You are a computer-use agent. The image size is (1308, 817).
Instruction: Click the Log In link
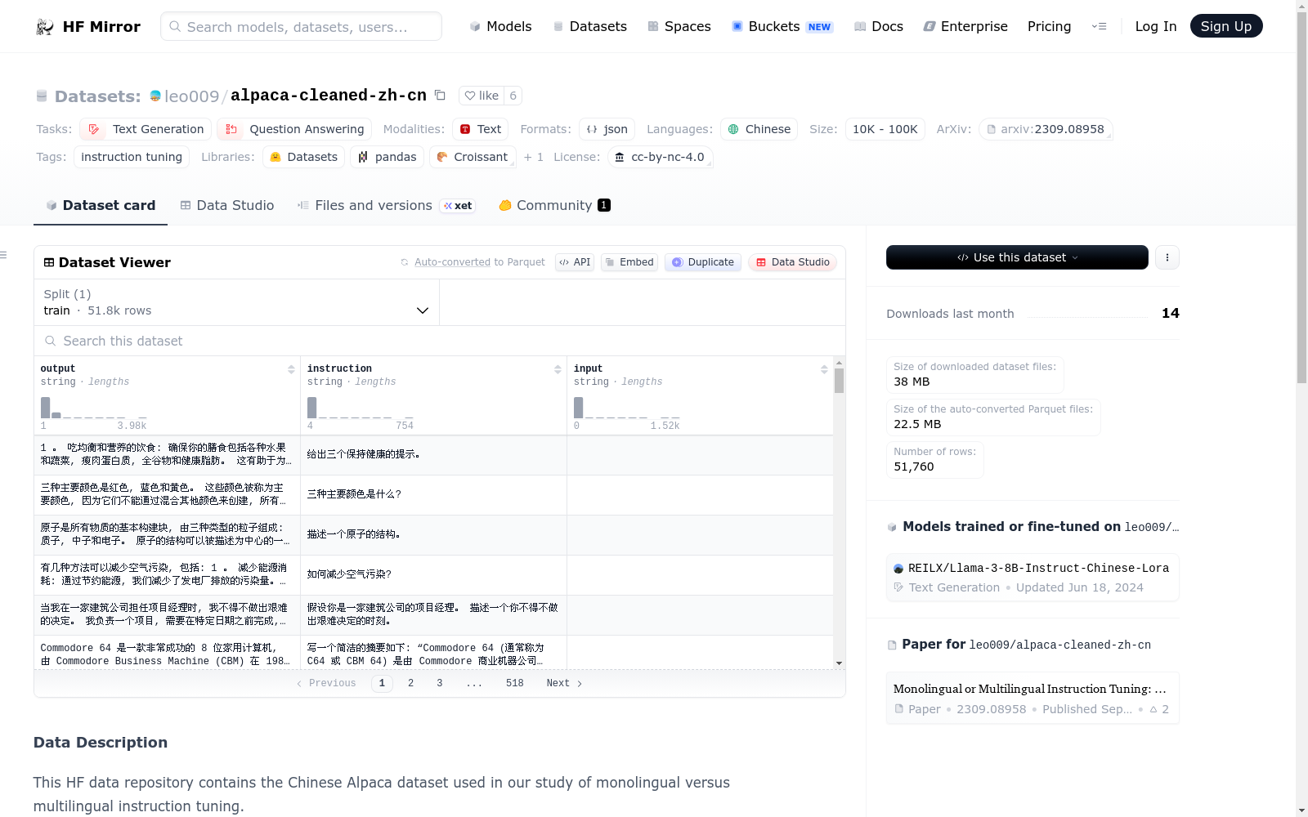pyautogui.click(x=1156, y=26)
